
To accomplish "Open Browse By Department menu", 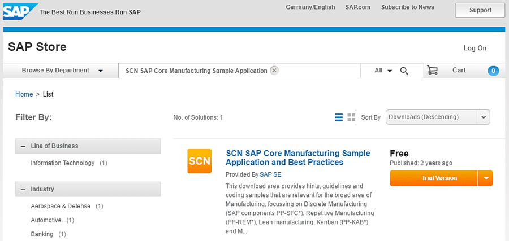I will click(x=62, y=71).
